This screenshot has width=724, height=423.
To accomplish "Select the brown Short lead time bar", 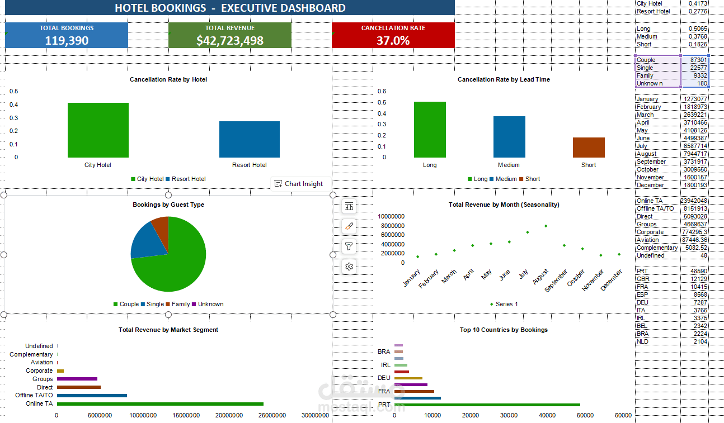I will tap(589, 148).
